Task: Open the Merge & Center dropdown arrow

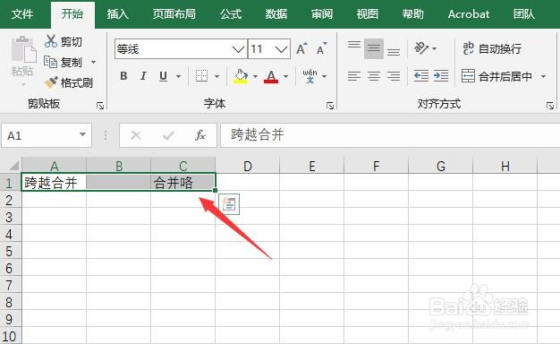Action: pyautogui.click(x=543, y=76)
